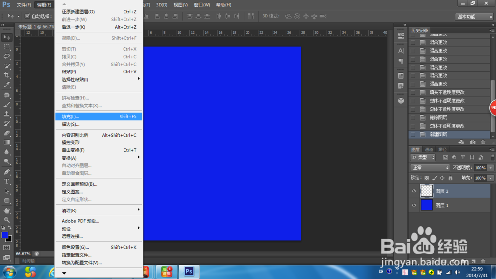Select the Path Selection tool
496x279 pixels.
tap(6, 191)
